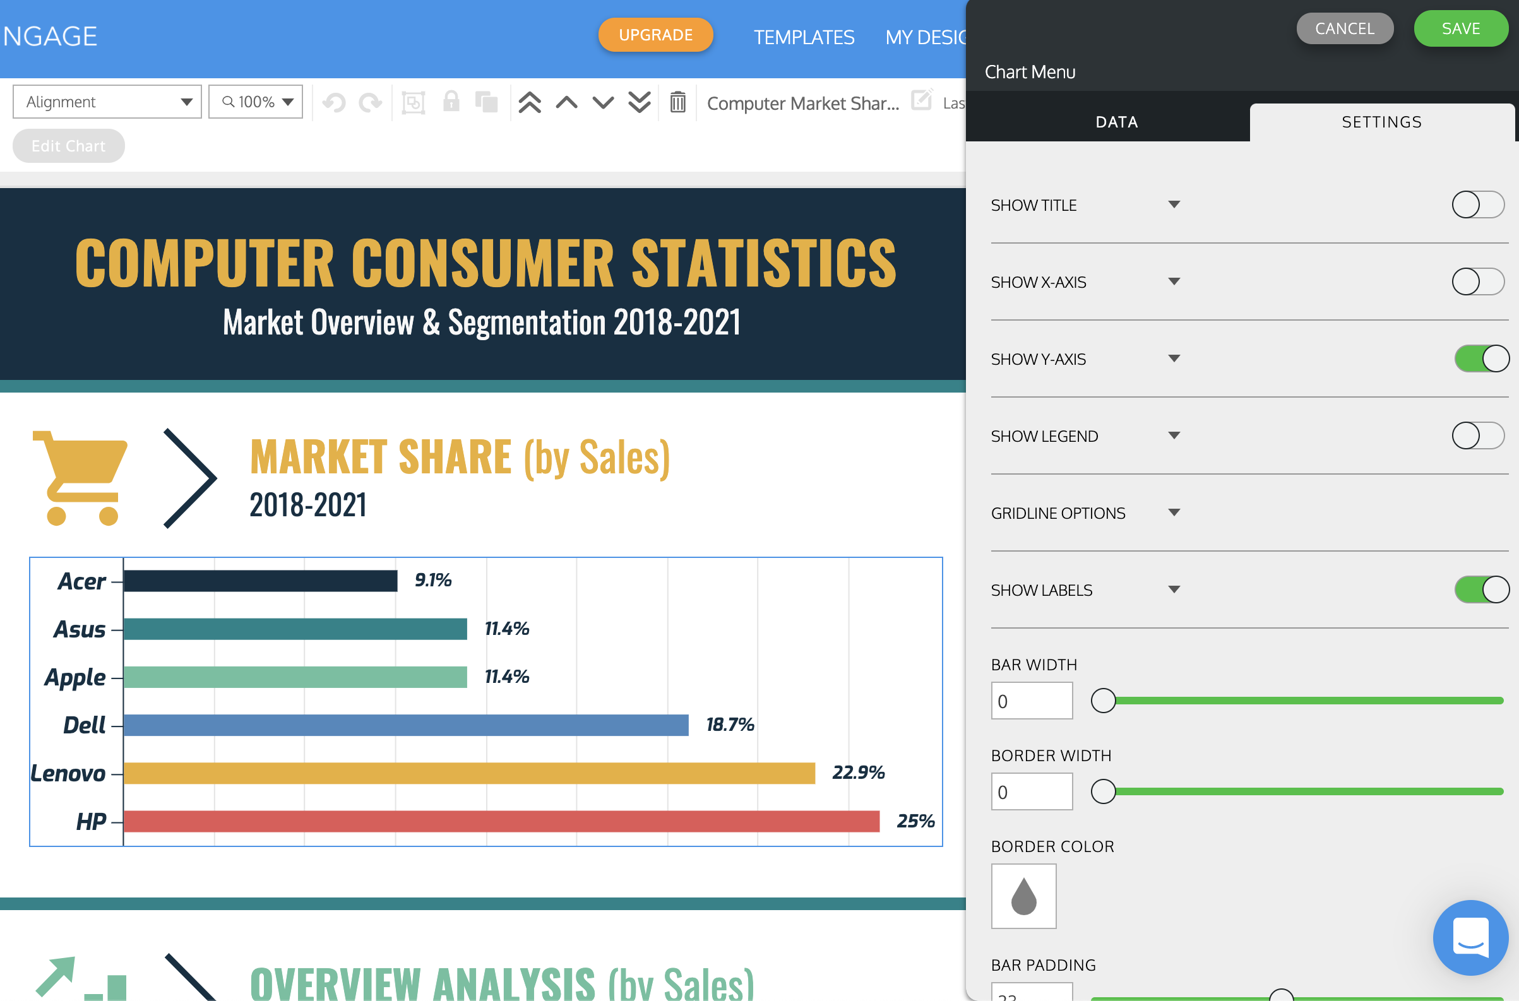Click the Engage logo link
1519x1001 pixels.
50,37
